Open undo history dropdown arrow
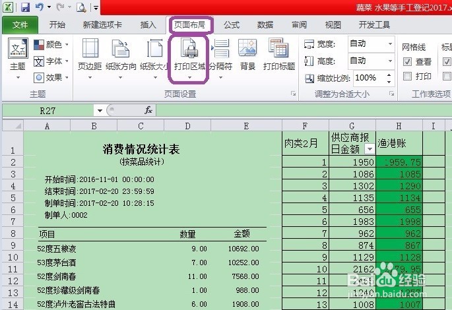The width and height of the screenshot is (452, 310). click(x=49, y=7)
